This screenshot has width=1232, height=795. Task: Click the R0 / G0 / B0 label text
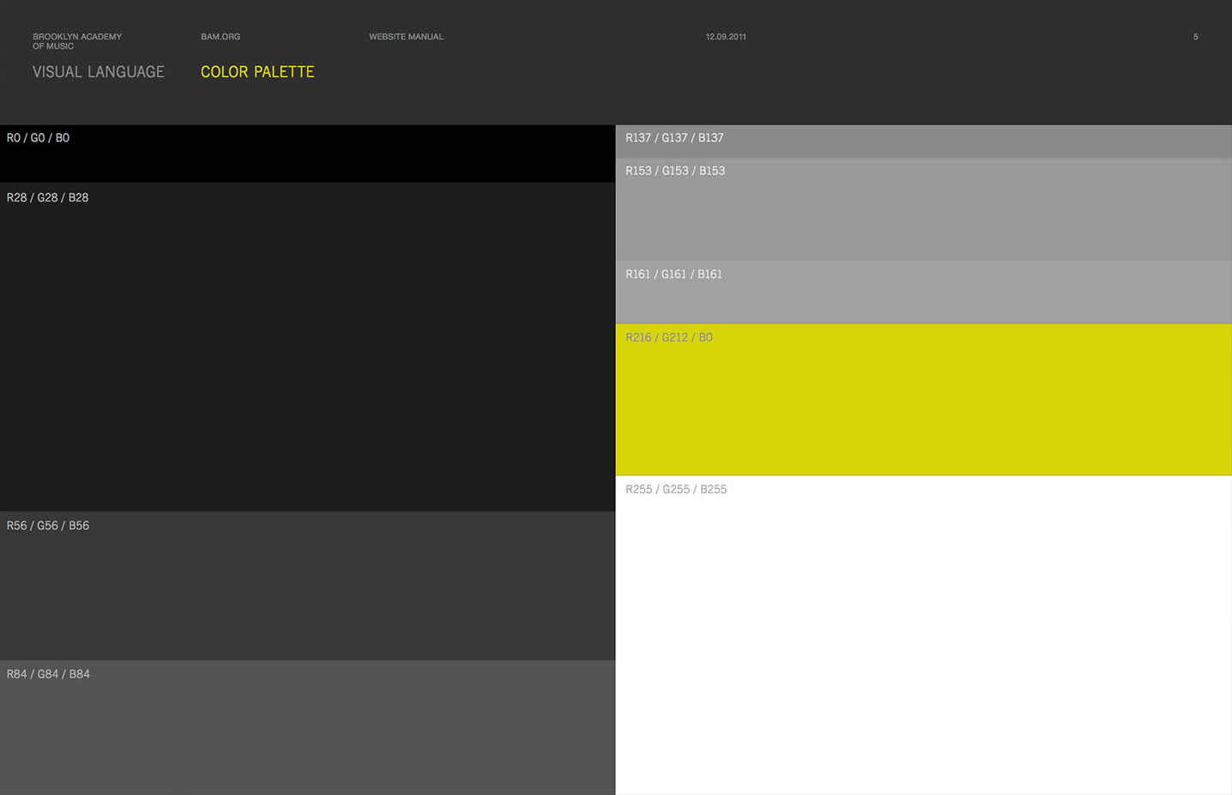point(38,138)
